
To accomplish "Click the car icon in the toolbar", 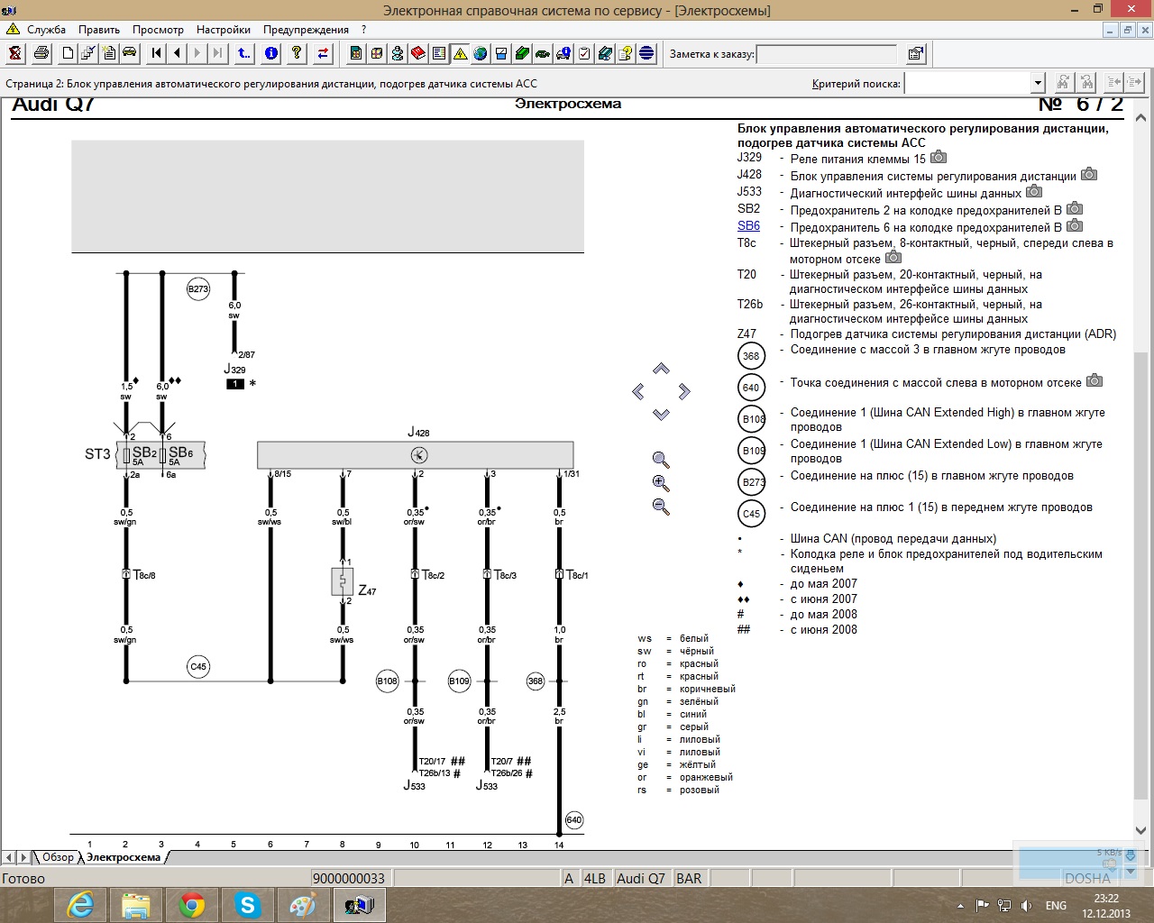I will pyautogui.click(x=130, y=53).
